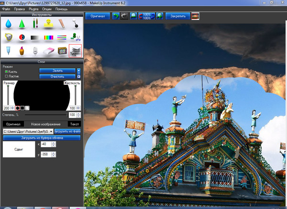Select the red-eye removal tool
The height and width of the screenshot is (209, 287).
22,37
